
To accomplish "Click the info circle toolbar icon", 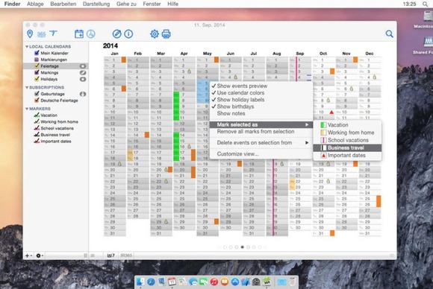I will [x=128, y=34].
